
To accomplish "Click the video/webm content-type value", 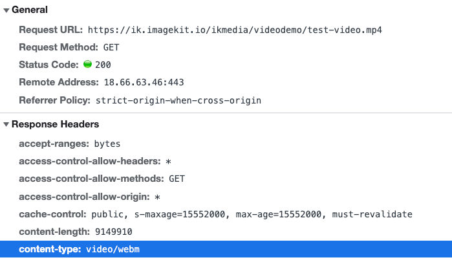I will pos(113,249).
